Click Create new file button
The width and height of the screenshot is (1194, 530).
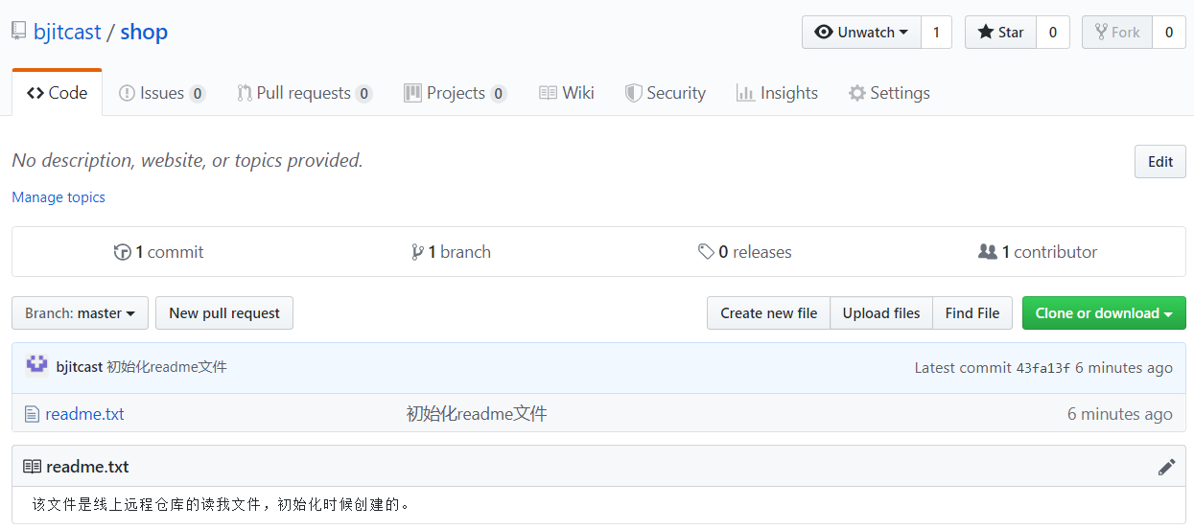click(x=769, y=313)
